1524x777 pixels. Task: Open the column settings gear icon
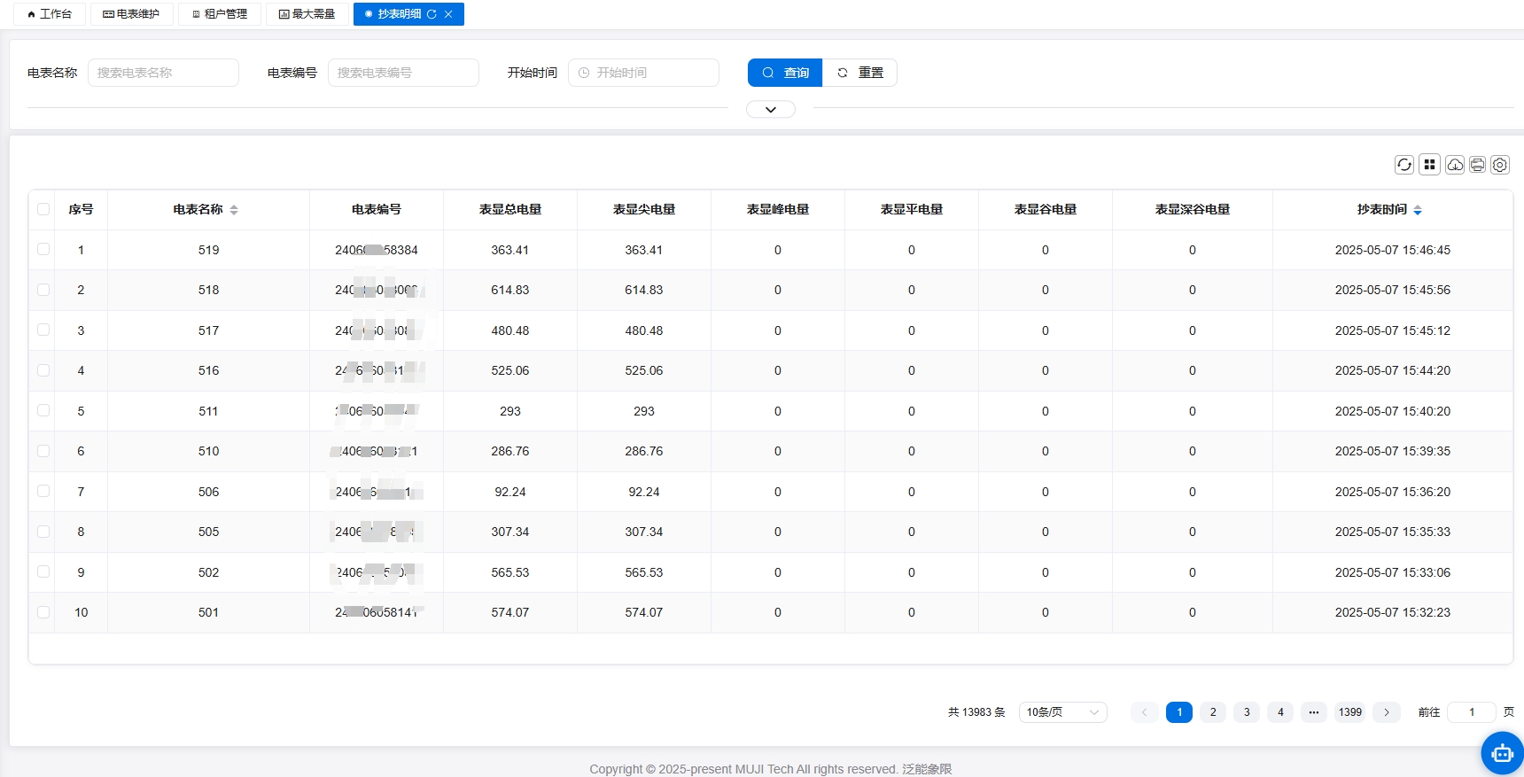click(1500, 165)
